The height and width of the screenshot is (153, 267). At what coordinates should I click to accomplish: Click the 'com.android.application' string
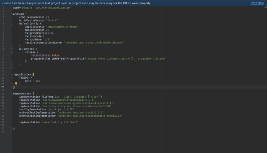click(53, 8)
